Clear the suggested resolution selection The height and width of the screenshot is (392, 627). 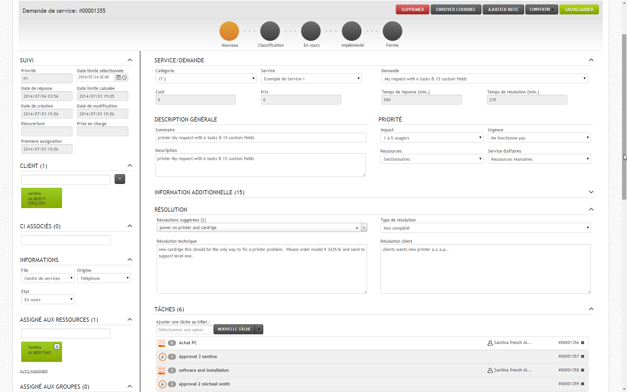click(357, 228)
